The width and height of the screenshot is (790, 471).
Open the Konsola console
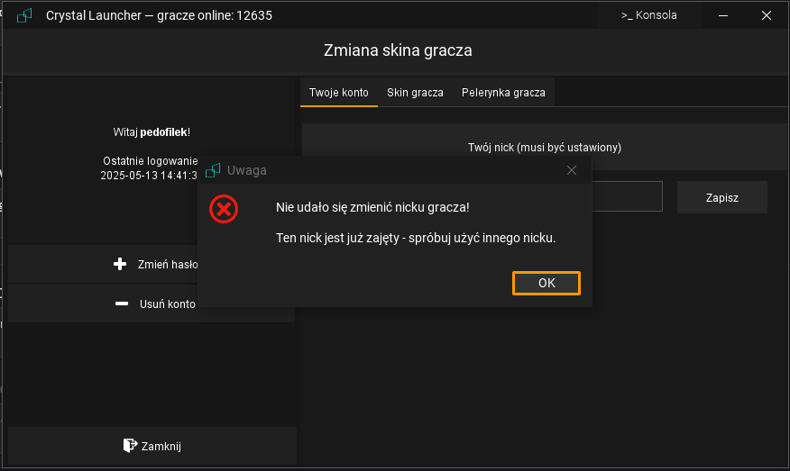[x=648, y=15]
